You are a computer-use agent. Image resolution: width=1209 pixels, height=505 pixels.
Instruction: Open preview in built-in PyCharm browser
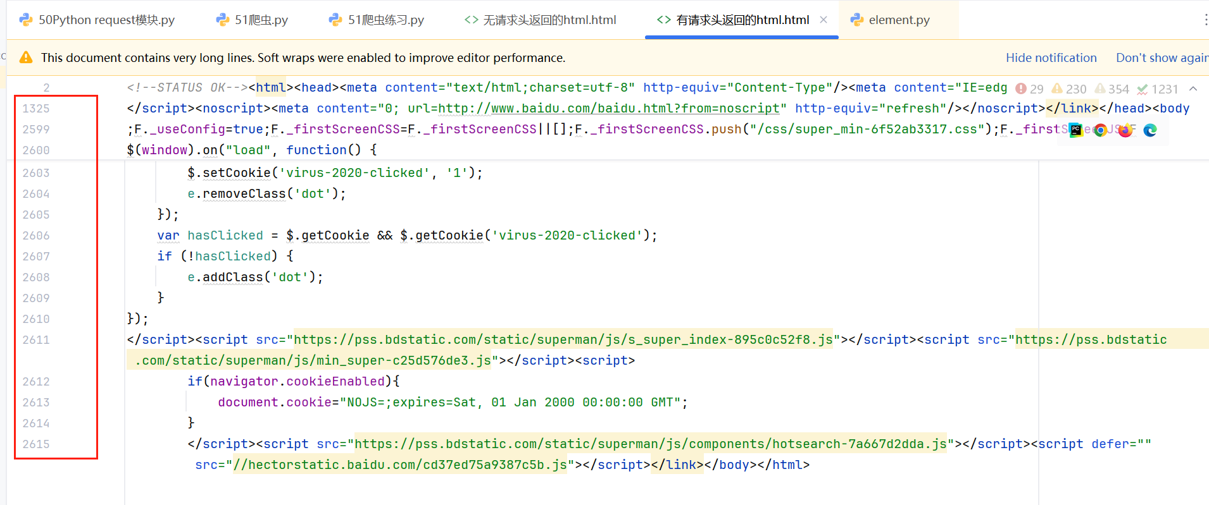(1076, 130)
